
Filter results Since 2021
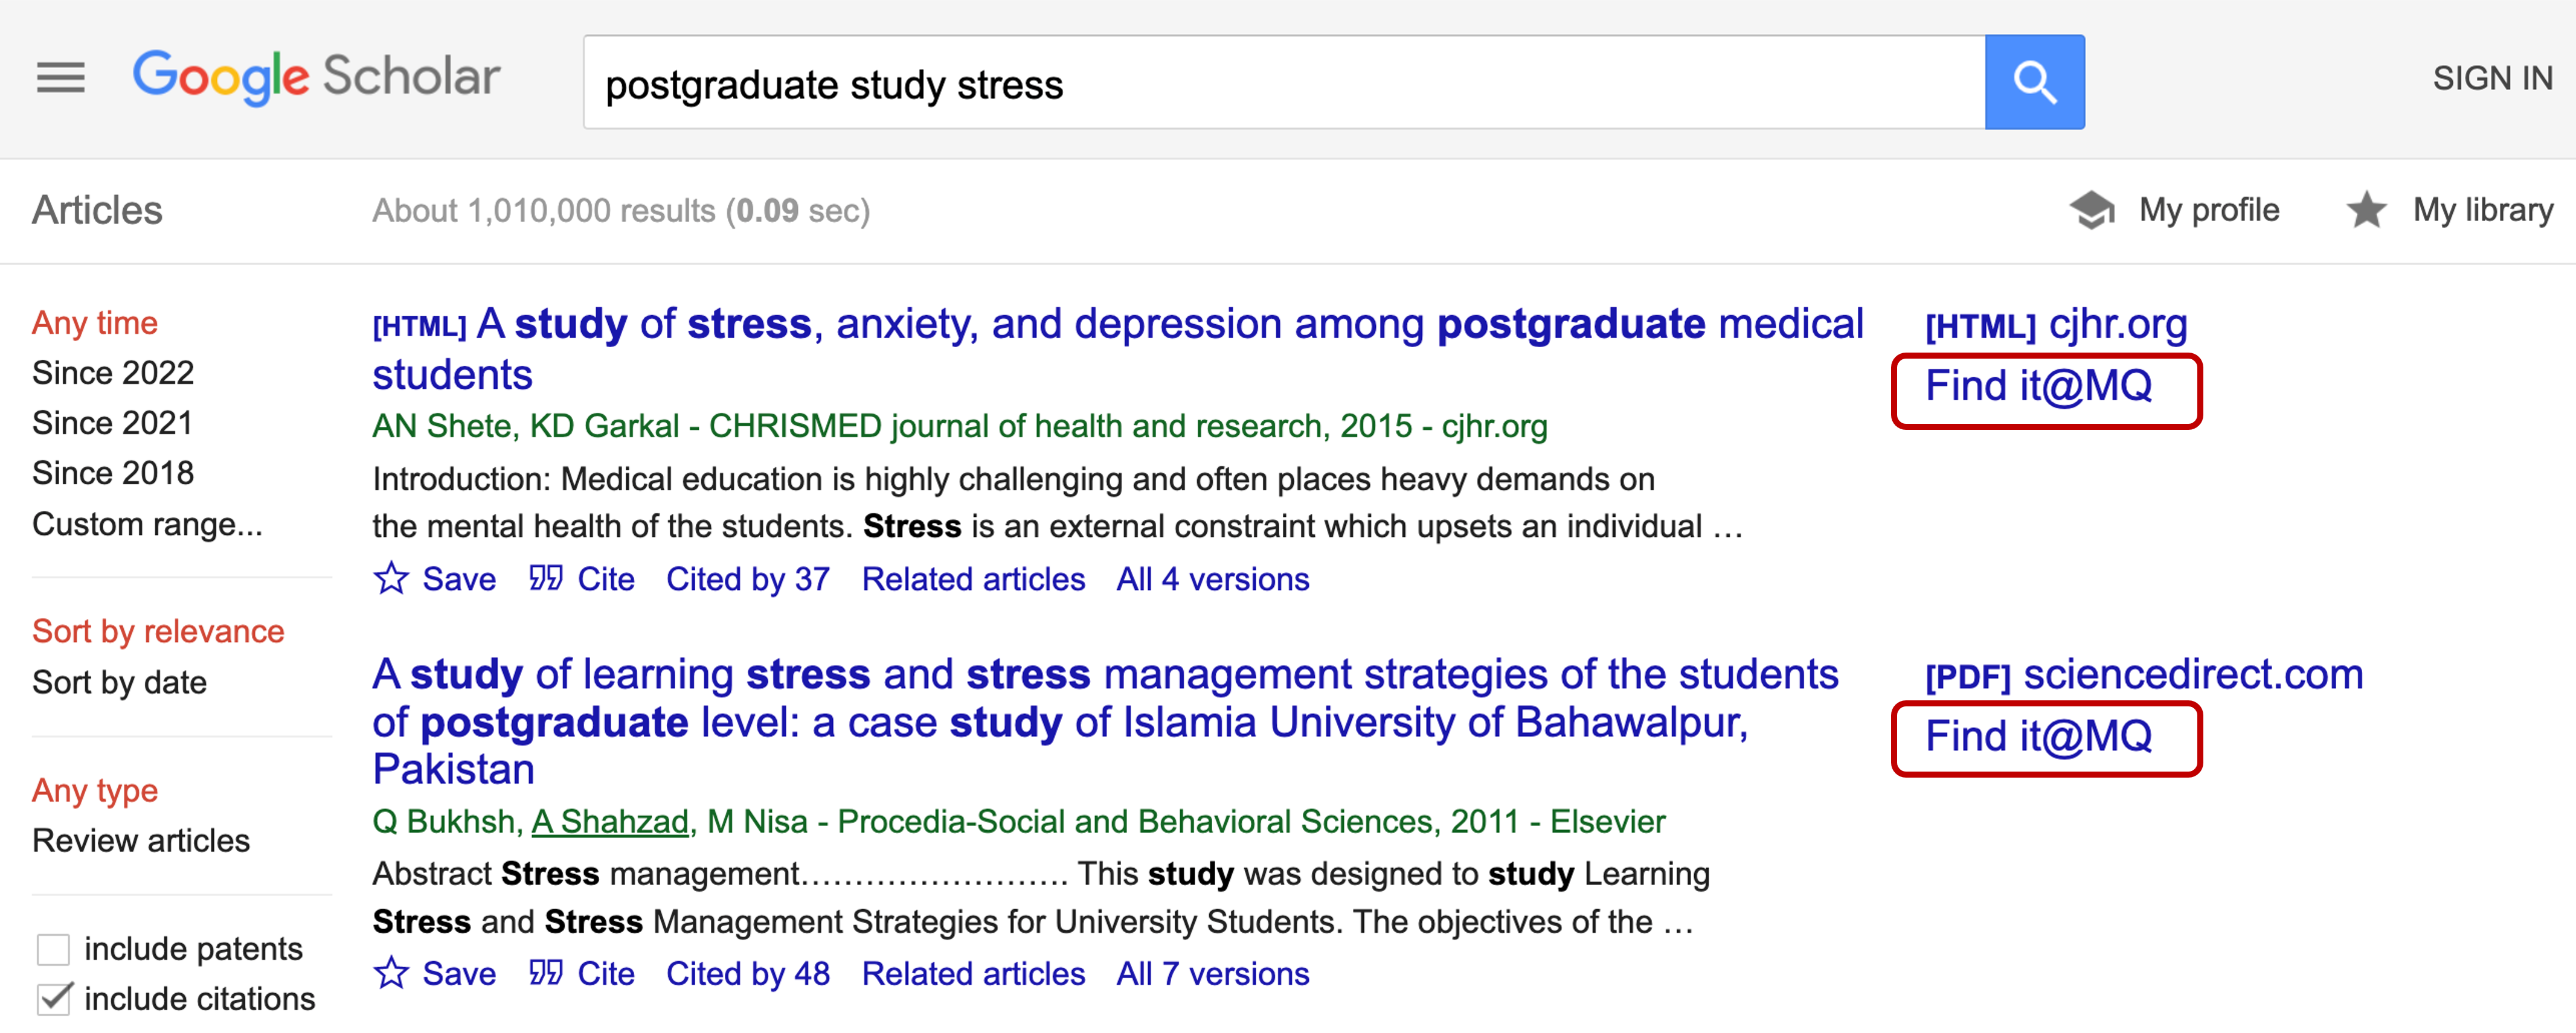[x=112, y=423]
